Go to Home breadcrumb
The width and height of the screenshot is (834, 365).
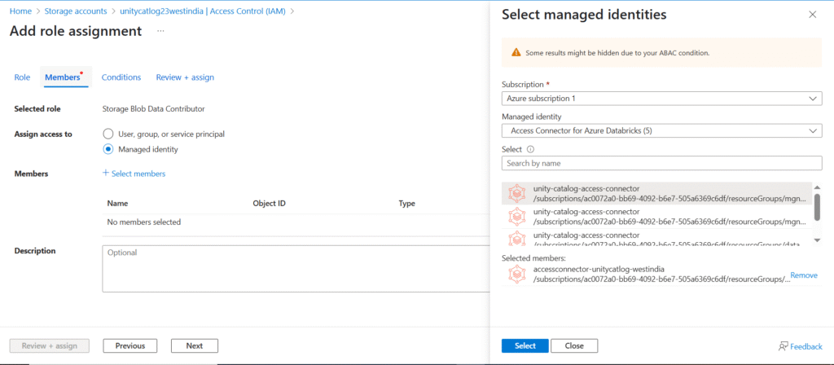[20, 11]
